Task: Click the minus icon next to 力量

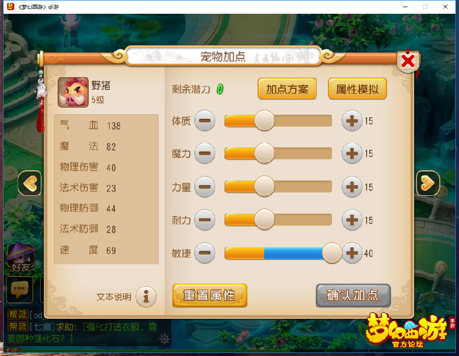Action: [205, 187]
